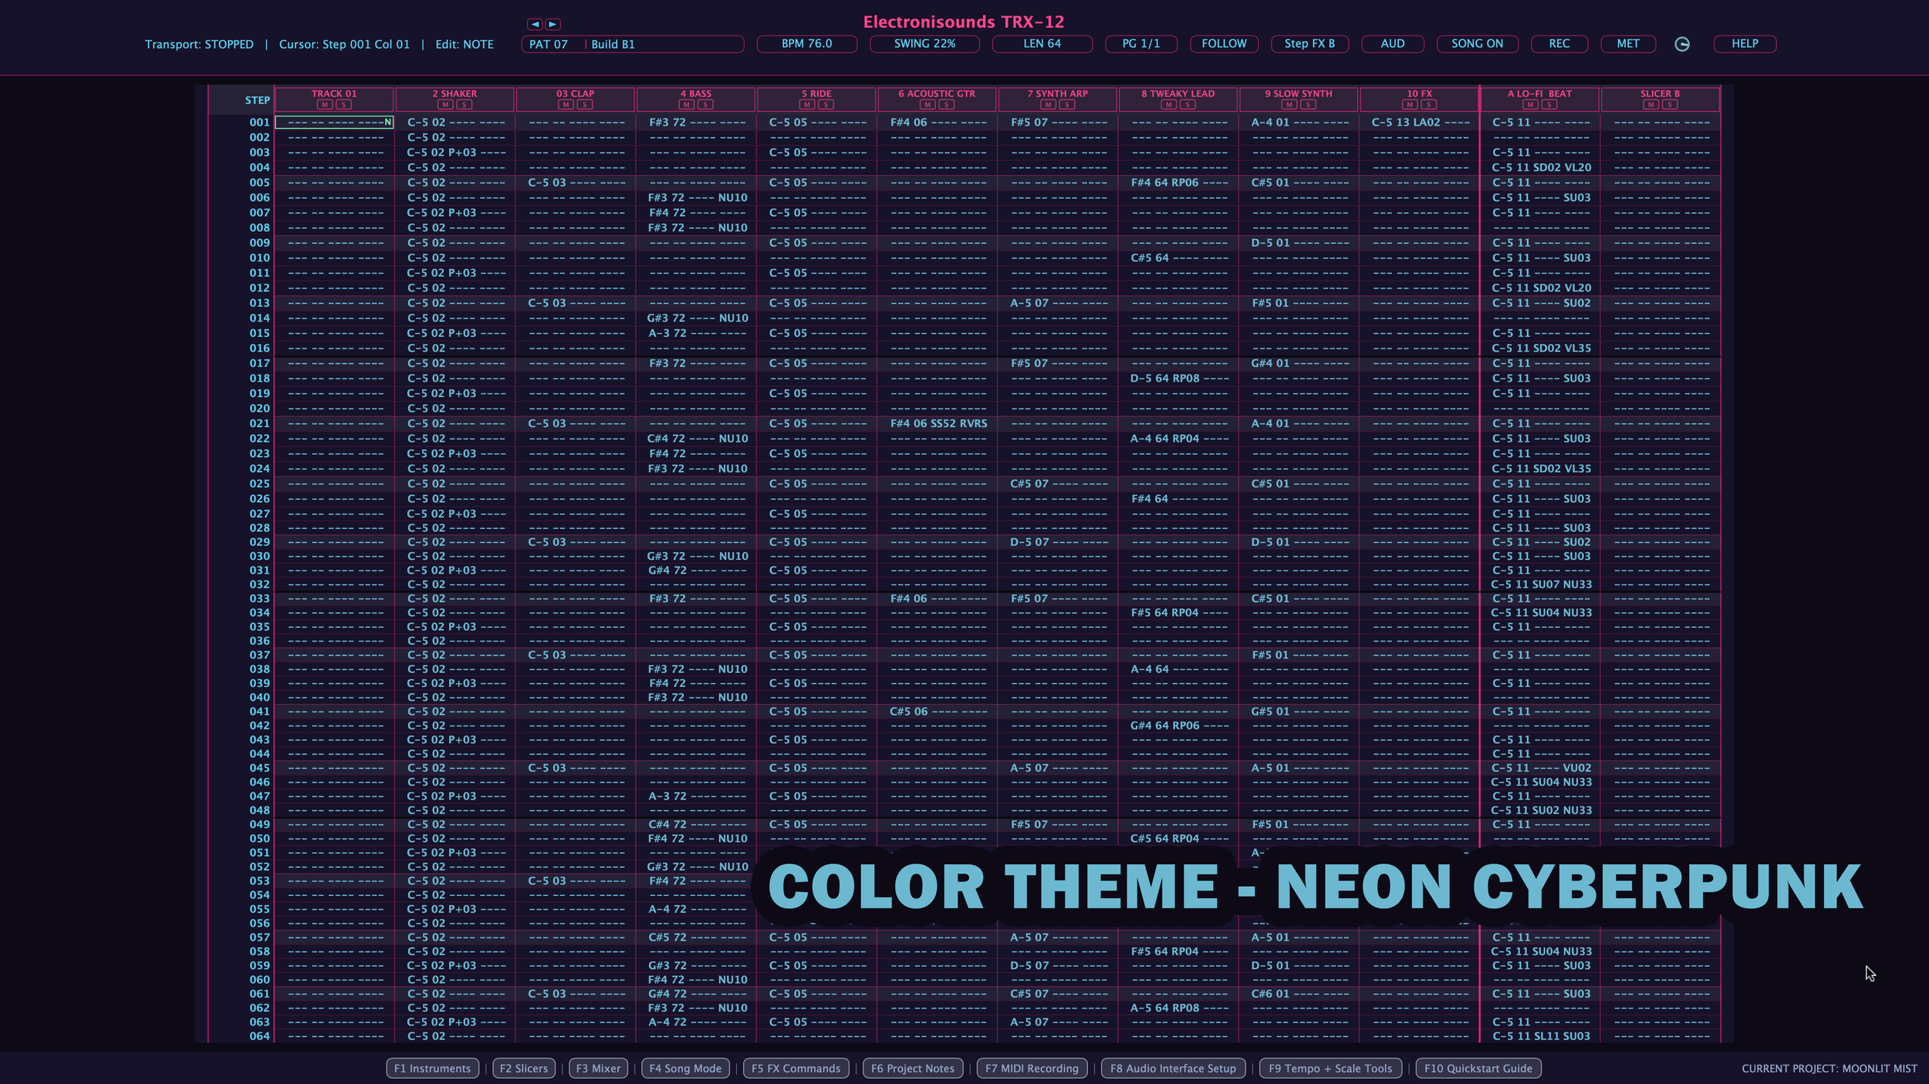
Task: Click the circular icon beside MET
Action: click(x=1682, y=44)
